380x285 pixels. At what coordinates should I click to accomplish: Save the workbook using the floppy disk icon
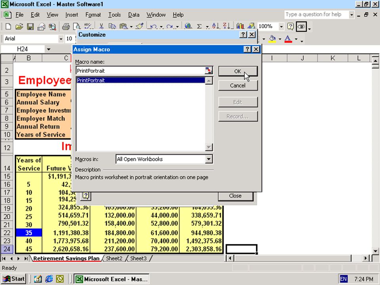(30, 27)
